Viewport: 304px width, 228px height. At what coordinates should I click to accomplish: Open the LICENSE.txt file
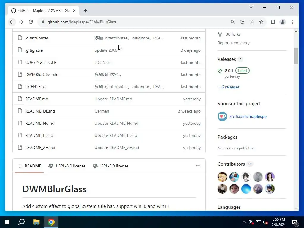point(36,87)
